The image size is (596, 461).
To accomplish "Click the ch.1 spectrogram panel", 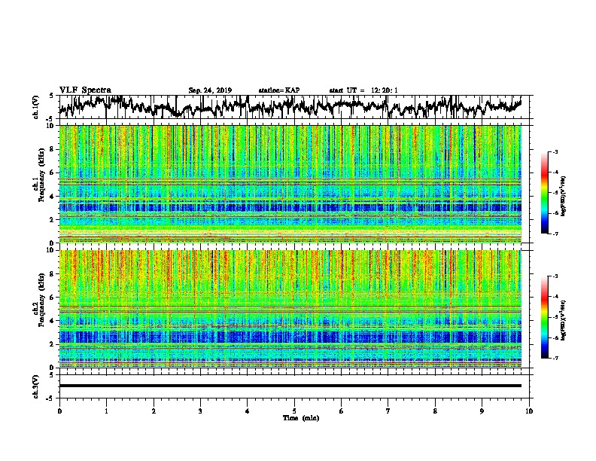I will (x=290, y=184).
